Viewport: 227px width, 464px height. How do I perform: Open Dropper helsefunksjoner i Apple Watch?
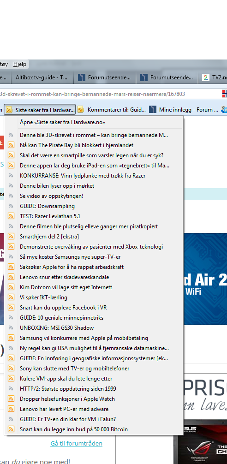[x=94, y=399]
